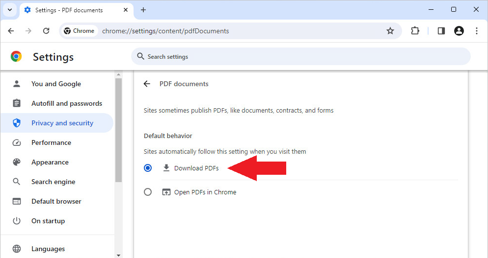Image resolution: width=488 pixels, height=258 pixels.
Task: Click the sidebar scroll up arrow
Action: click(118, 74)
